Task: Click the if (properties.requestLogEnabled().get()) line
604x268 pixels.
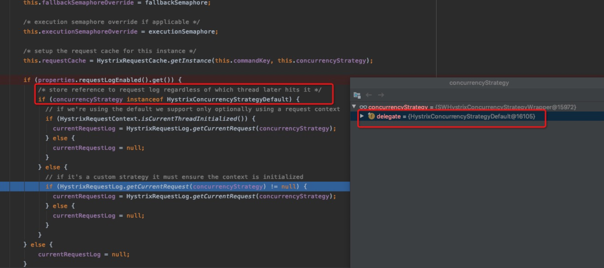Action: 102,80
